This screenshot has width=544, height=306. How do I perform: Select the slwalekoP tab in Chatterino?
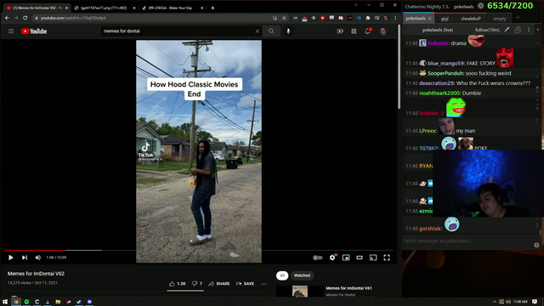[471, 19]
